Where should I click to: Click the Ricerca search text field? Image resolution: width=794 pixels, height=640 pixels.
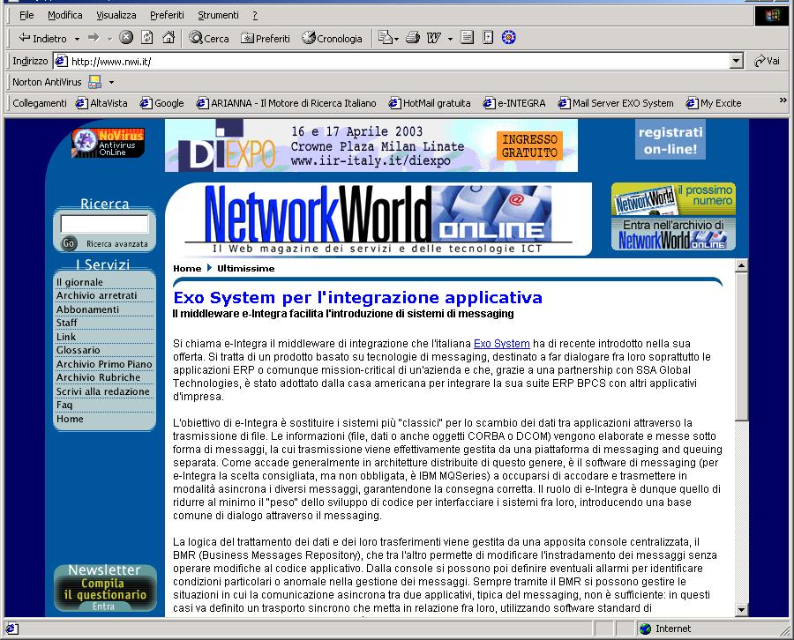(x=104, y=224)
